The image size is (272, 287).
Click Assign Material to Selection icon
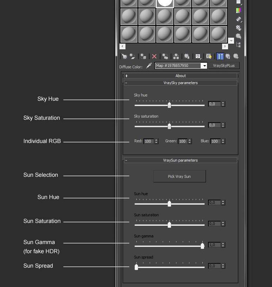pos(143,56)
